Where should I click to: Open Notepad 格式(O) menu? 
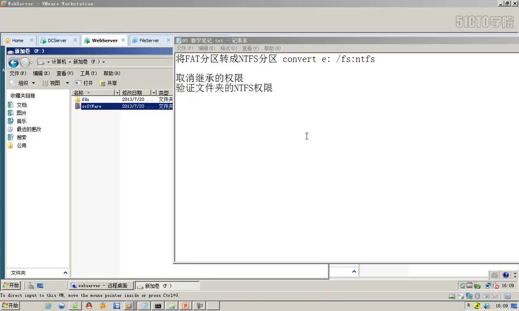(228, 48)
